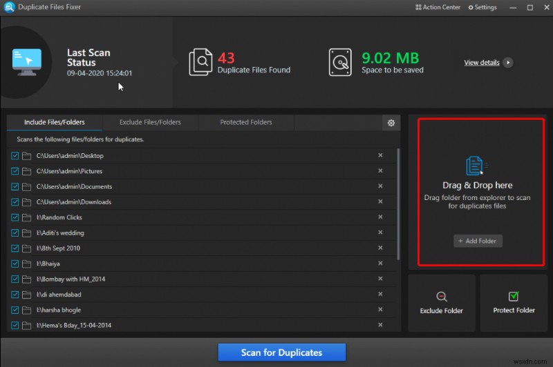
Task: Click folder icon of Desktop row
Action: coord(26,155)
